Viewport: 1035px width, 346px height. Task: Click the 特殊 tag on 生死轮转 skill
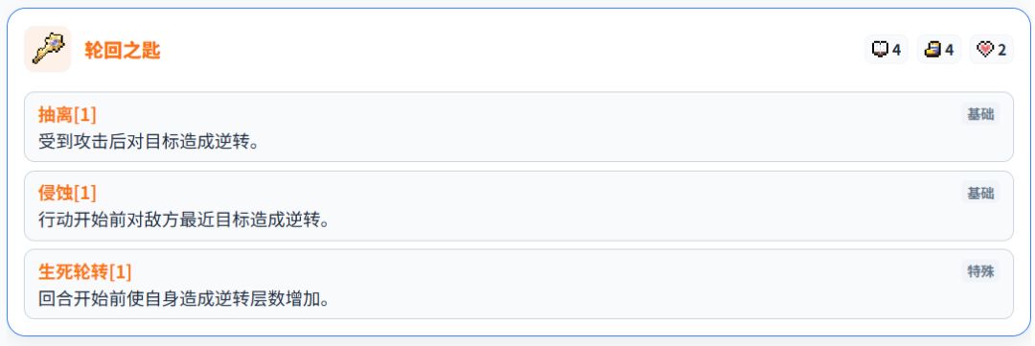pos(980,271)
